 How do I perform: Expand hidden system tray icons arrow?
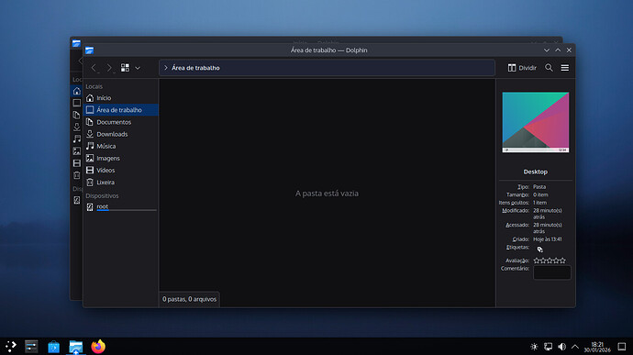[x=575, y=347]
